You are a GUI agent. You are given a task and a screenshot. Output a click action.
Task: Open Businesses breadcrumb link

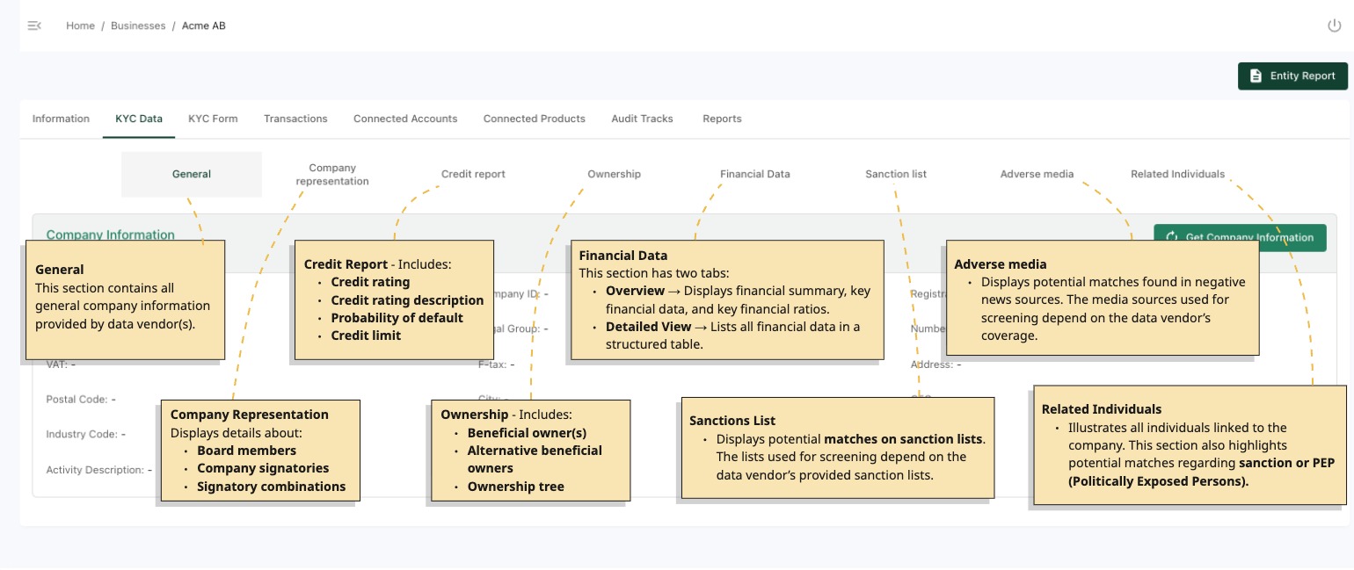(x=138, y=25)
